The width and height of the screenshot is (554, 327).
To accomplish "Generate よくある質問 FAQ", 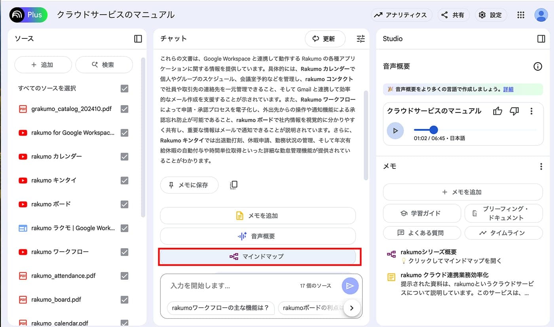I will point(422,233).
